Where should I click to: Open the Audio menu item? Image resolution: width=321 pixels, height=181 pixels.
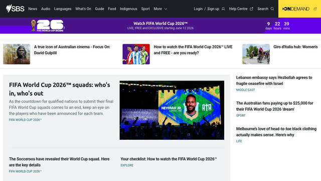point(46,9)
